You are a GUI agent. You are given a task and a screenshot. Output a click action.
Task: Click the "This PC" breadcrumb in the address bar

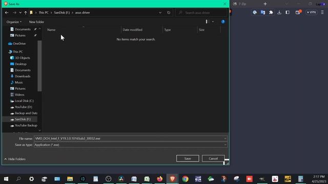coord(44,12)
